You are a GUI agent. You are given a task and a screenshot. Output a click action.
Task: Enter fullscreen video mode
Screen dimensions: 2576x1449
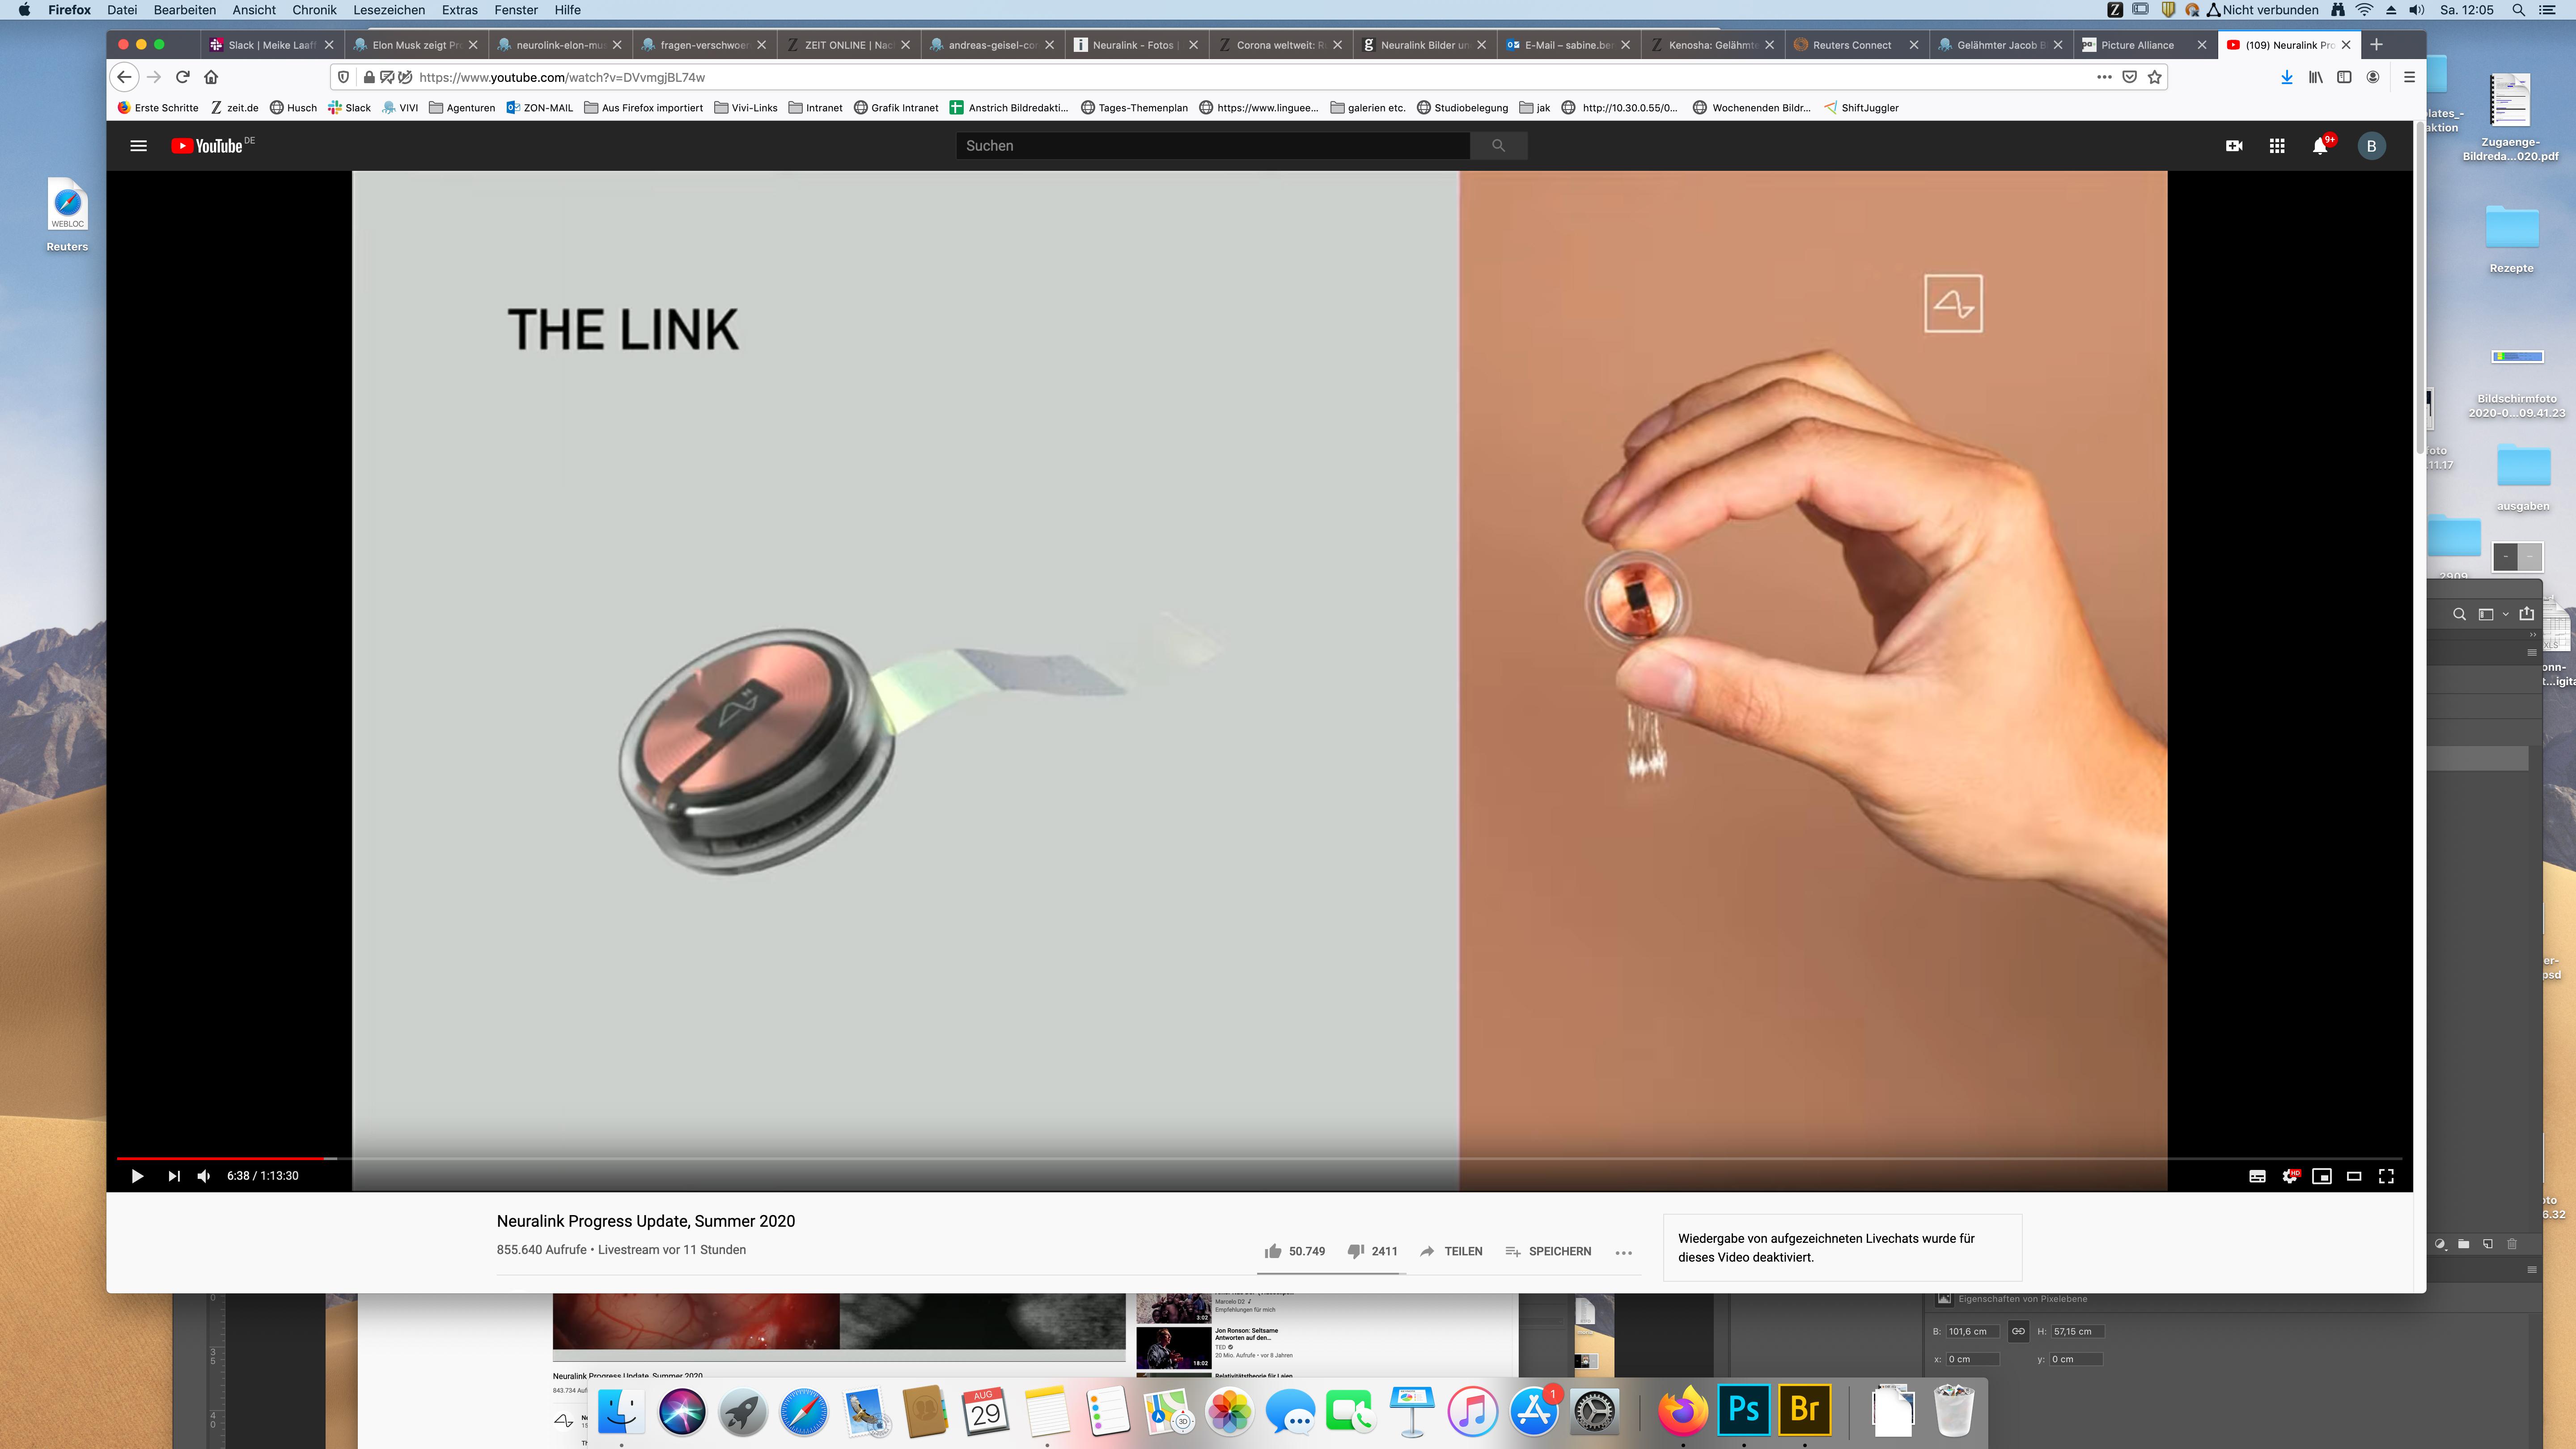point(2386,1176)
